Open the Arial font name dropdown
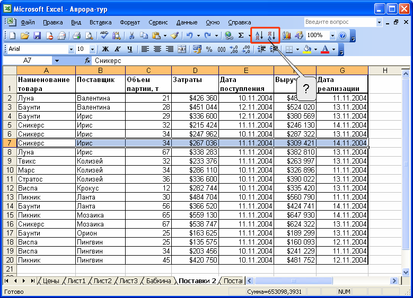This screenshot has height=298, width=413. coord(71,49)
